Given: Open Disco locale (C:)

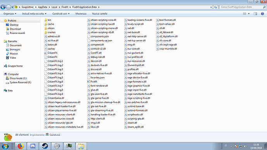Looking at the screenshot, I should 18,78.
